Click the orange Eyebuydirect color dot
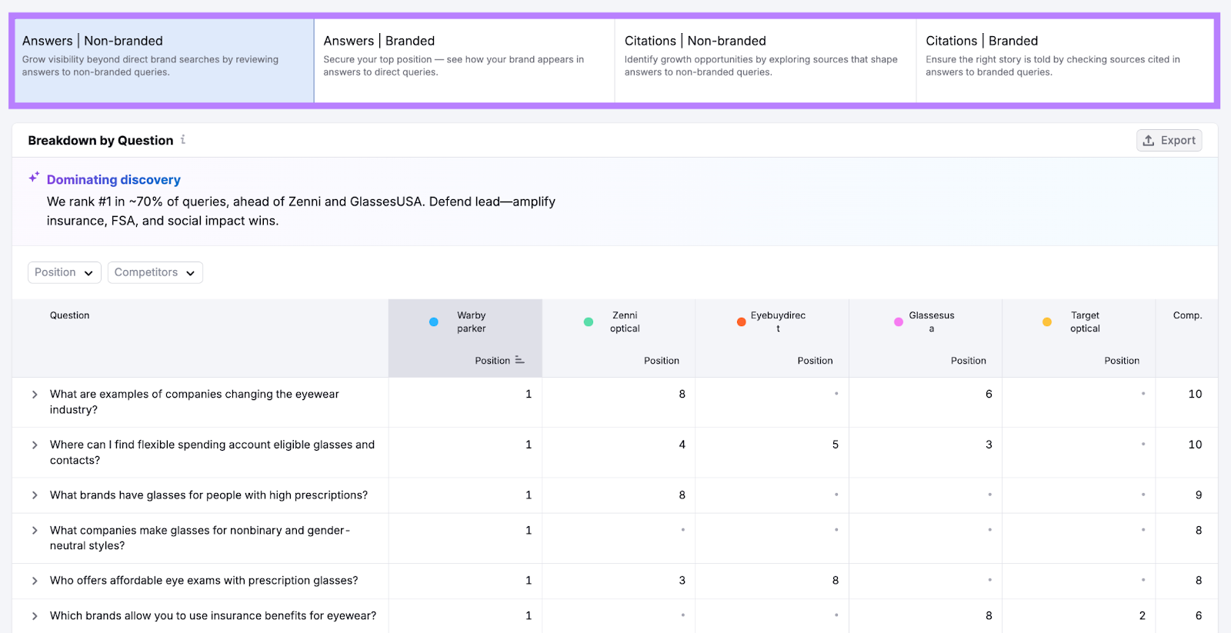Viewport: 1231px width, 633px height. coord(742,321)
